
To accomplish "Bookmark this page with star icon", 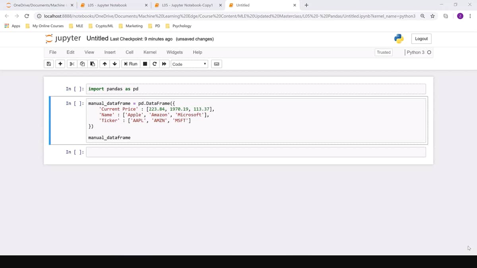I will [432, 16].
